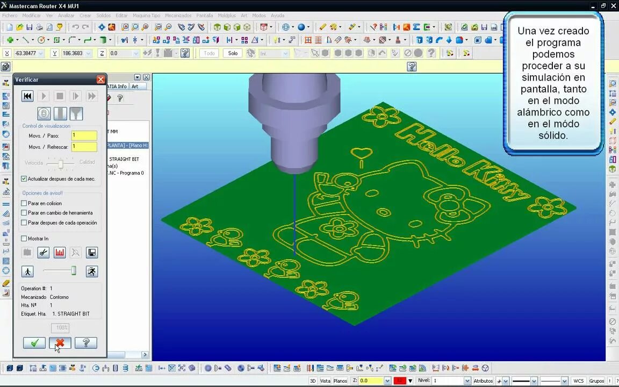Open the Z coordinate dropdown in ribbon
619x387 pixels.
pos(136,53)
